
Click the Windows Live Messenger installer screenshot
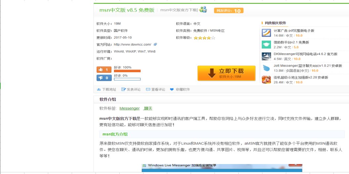point(222,168)
